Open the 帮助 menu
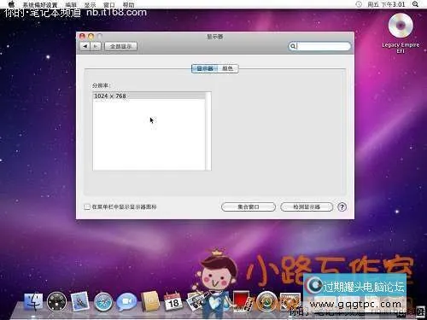This screenshot has width=427, height=320. click(129, 5)
